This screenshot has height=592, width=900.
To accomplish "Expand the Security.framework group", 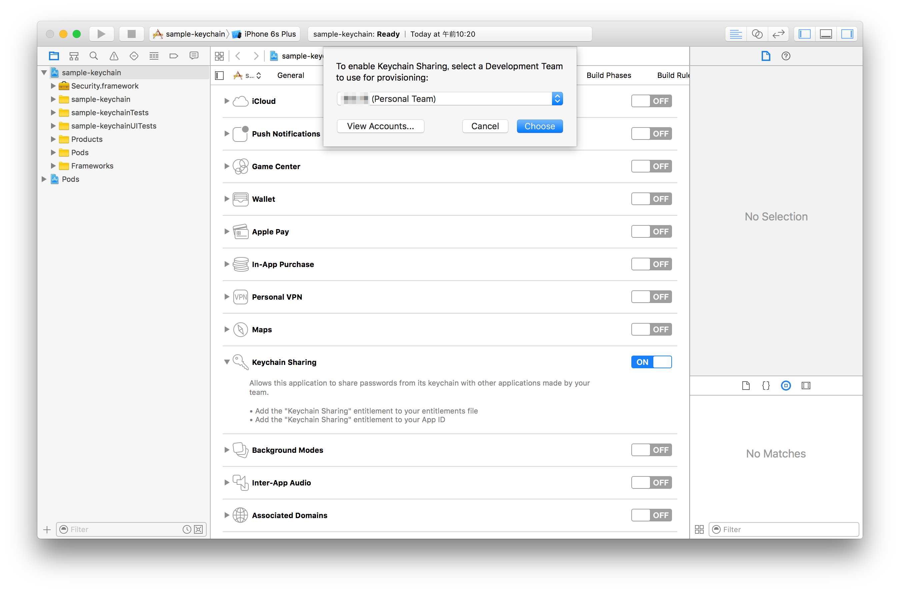I will point(53,86).
